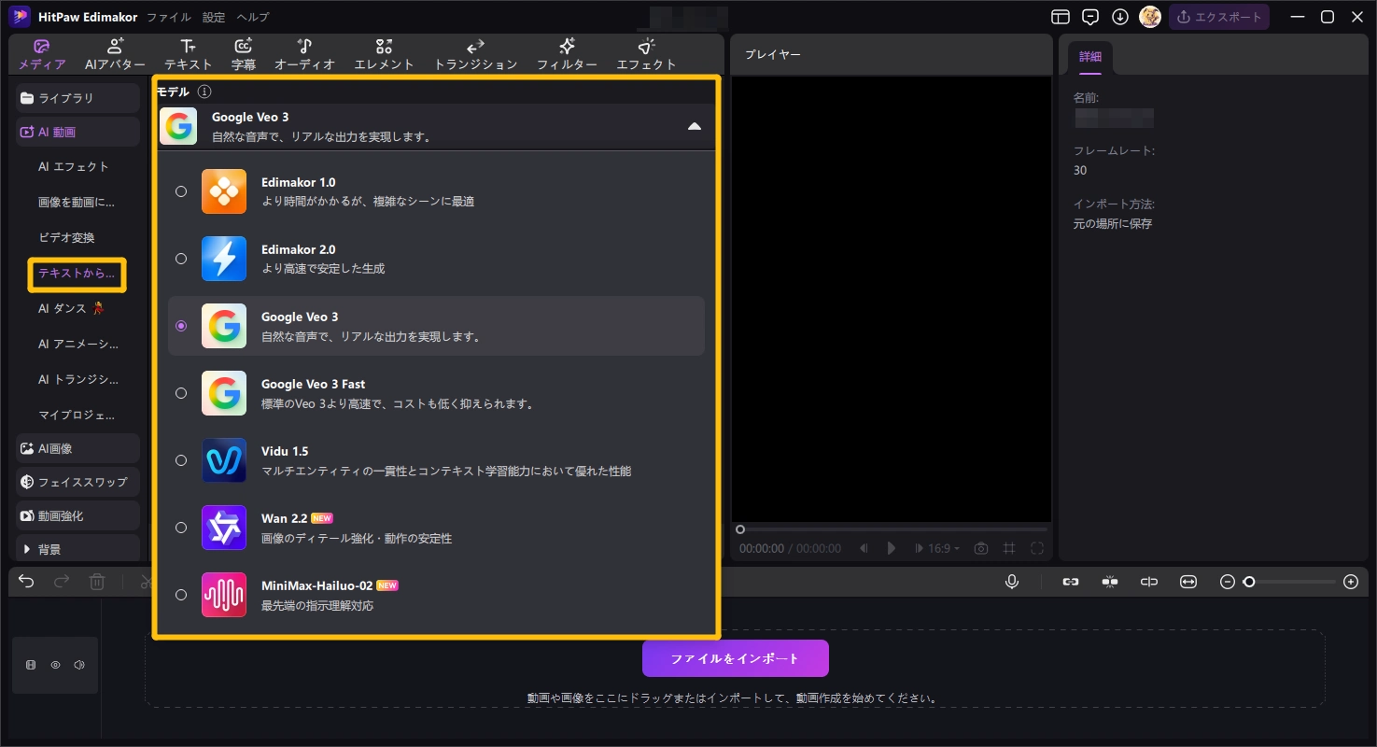
Task: Collapse the Google Veo 3 model header
Action: [x=695, y=125]
